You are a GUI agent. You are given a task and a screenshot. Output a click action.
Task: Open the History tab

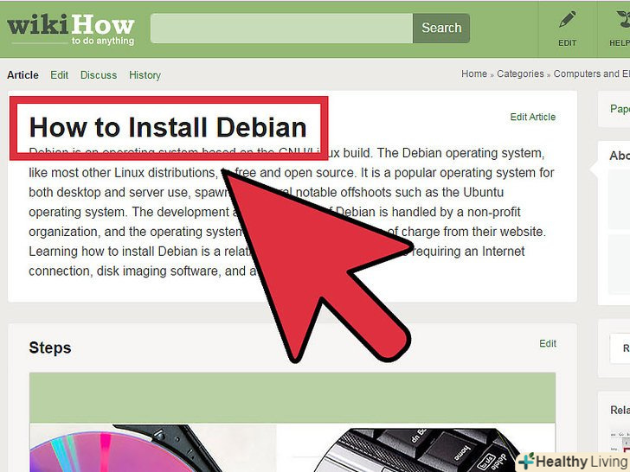point(145,75)
